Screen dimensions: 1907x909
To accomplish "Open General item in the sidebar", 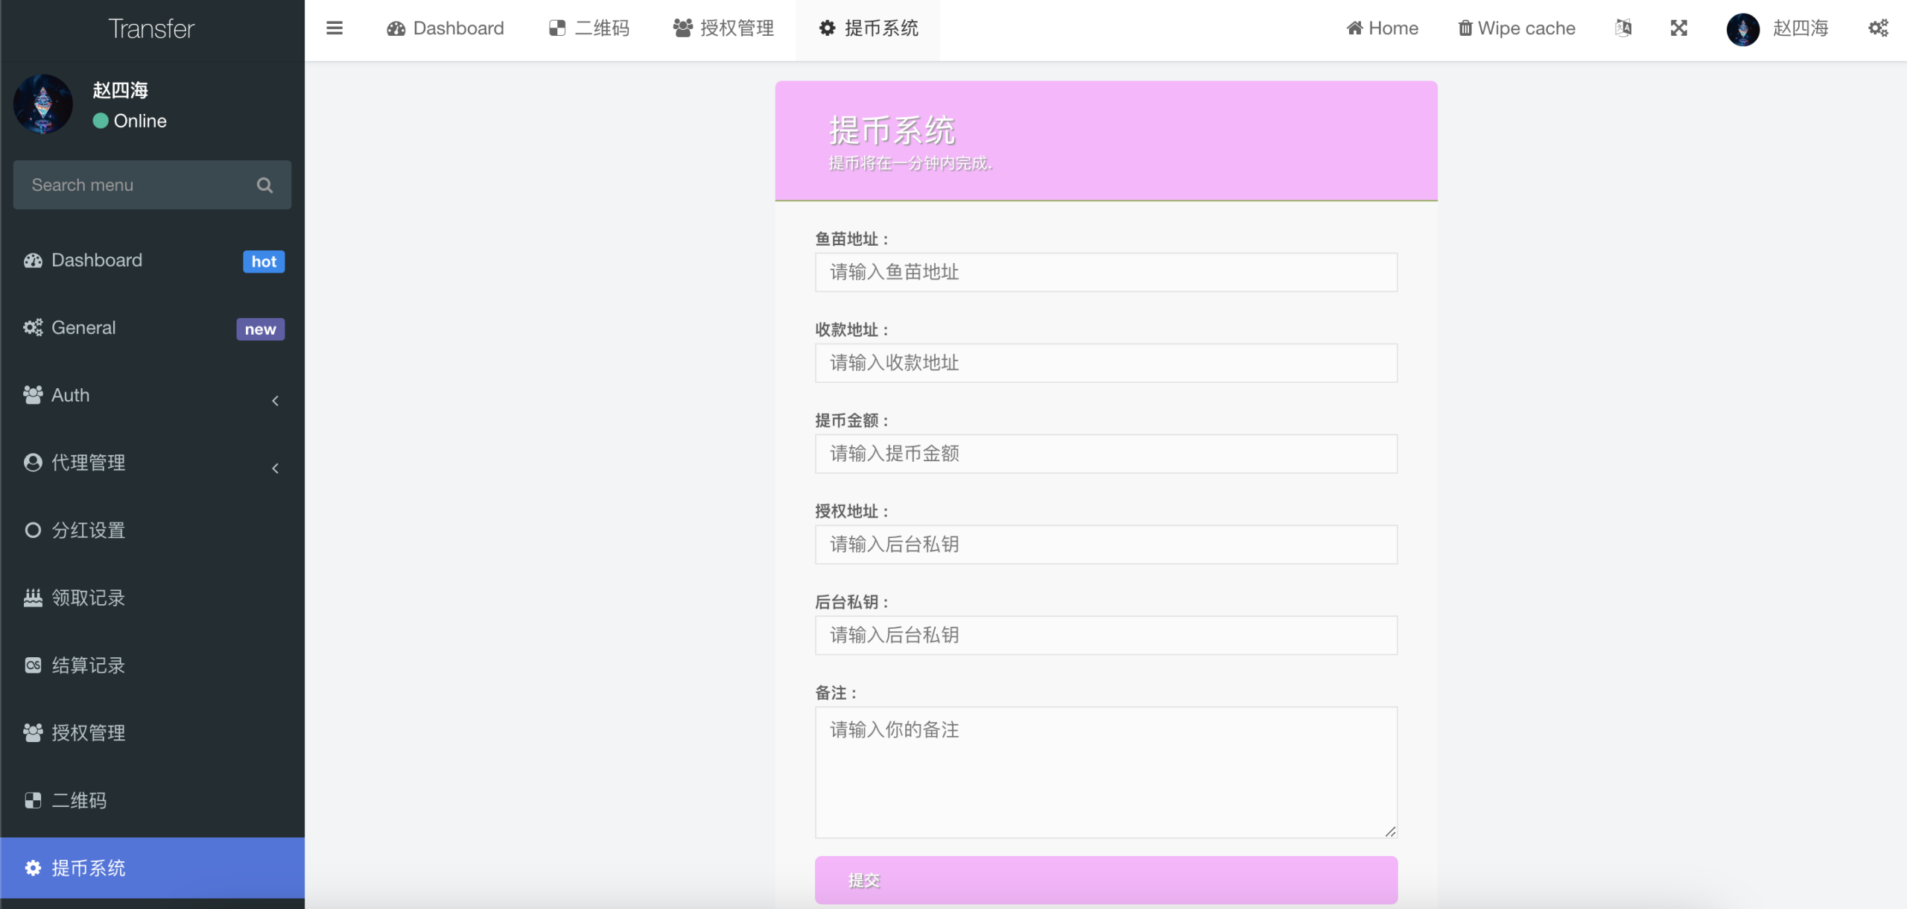I will (83, 328).
